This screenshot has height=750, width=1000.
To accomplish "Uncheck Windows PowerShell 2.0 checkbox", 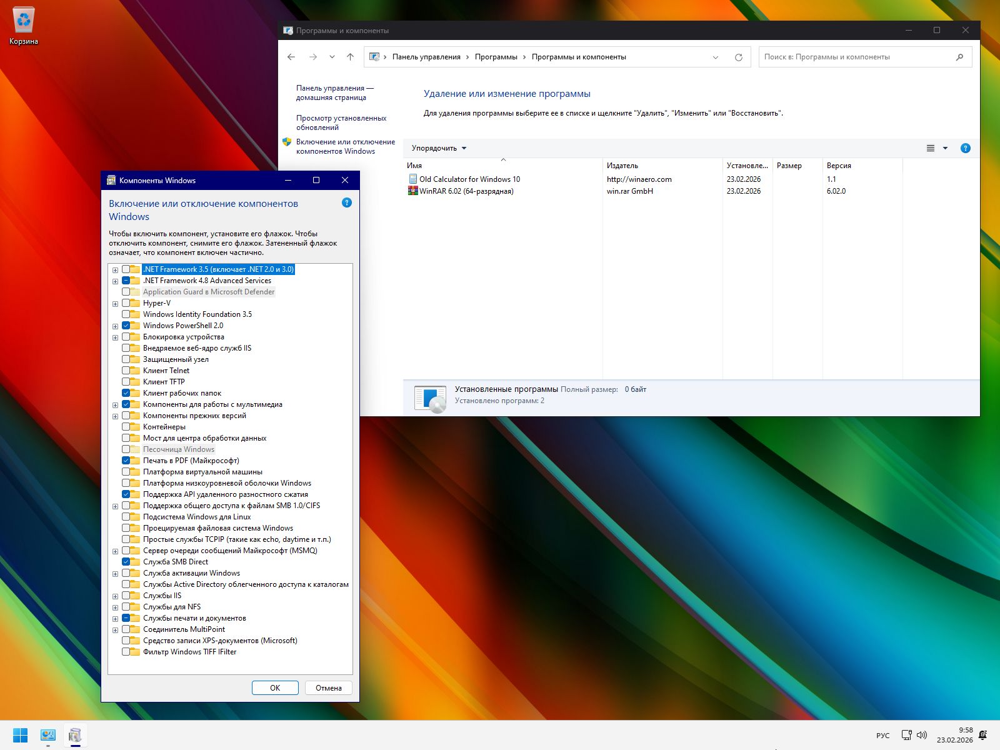I will click(126, 326).
